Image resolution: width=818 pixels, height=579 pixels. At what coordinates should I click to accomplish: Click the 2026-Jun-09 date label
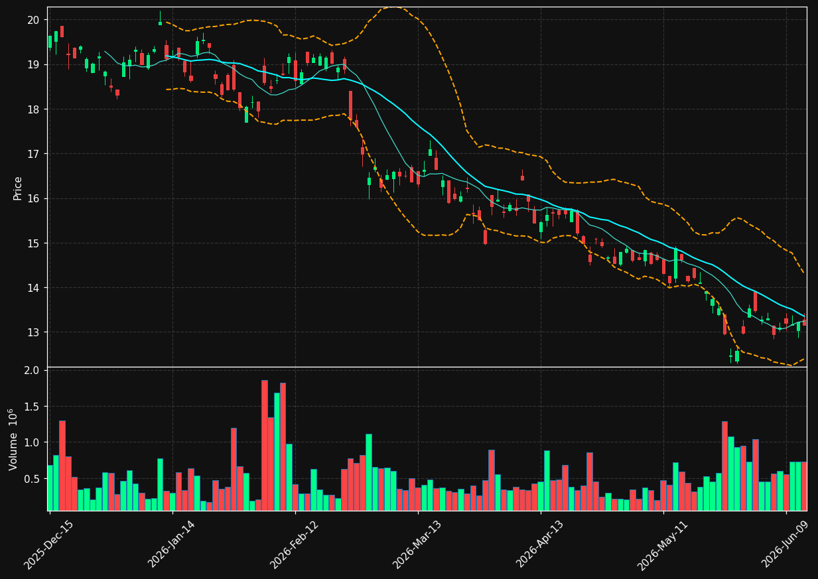coord(785,544)
